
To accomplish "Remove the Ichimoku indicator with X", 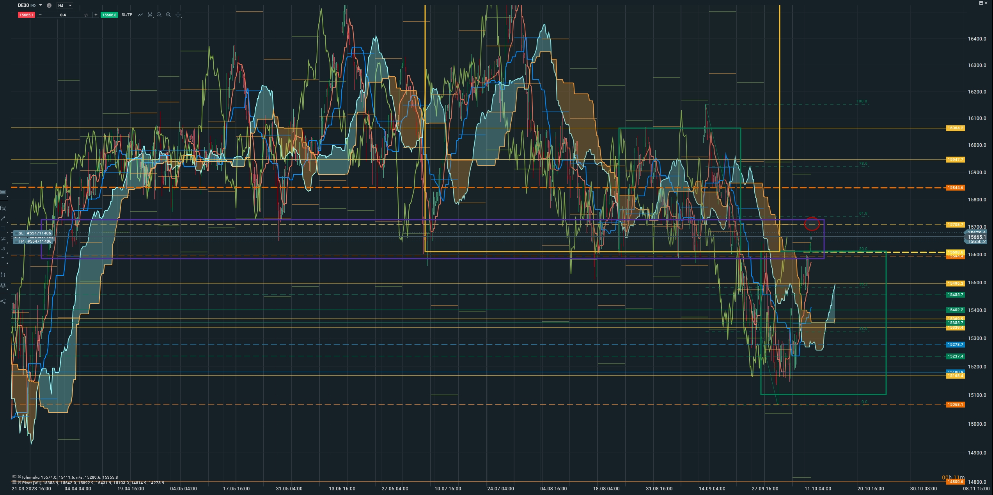I will (x=19, y=477).
